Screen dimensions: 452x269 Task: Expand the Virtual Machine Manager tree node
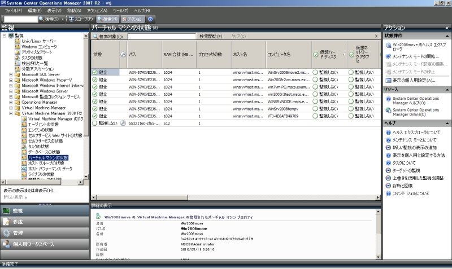(x=11, y=108)
